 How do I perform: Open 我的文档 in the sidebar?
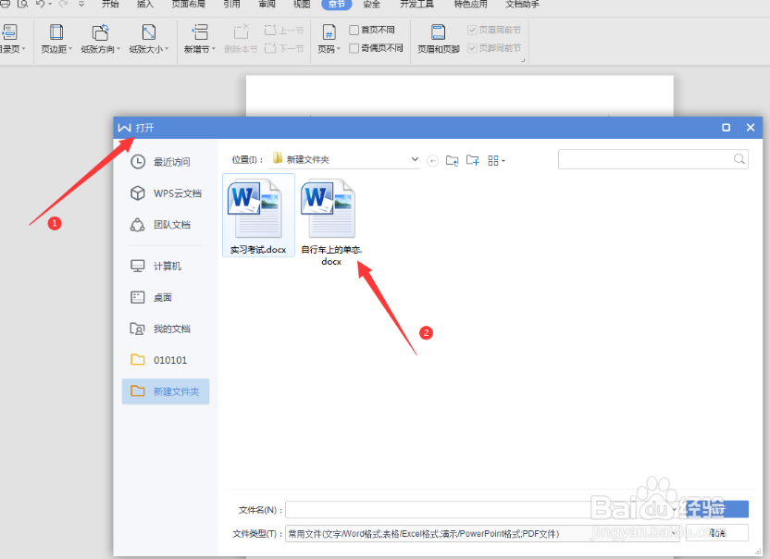pos(160,329)
